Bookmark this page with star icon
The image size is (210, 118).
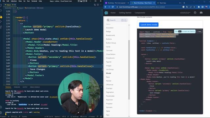pos(194,7)
